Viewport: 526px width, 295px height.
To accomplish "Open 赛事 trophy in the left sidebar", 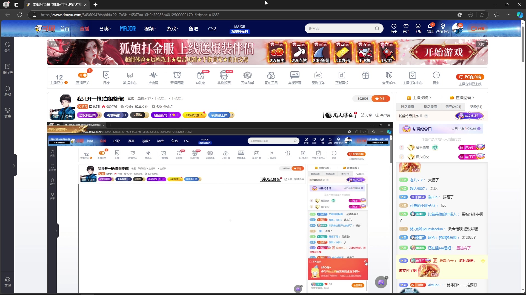I will [8, 113].
